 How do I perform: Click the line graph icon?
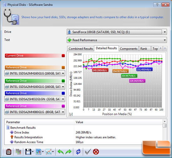click(48, 152)
